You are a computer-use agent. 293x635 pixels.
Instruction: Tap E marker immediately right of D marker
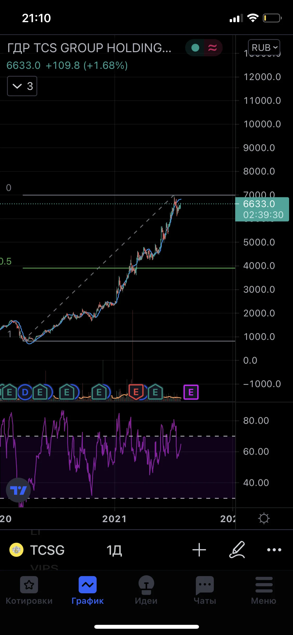[x=40, y=392]
